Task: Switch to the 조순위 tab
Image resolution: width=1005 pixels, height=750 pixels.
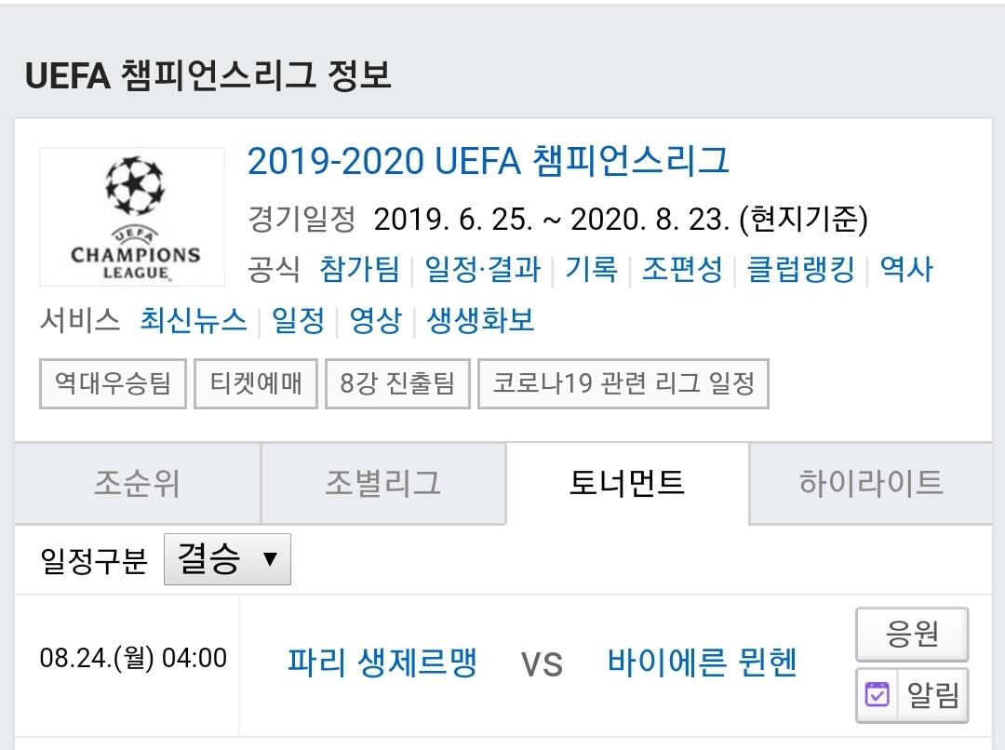Action: click(137, 484)
